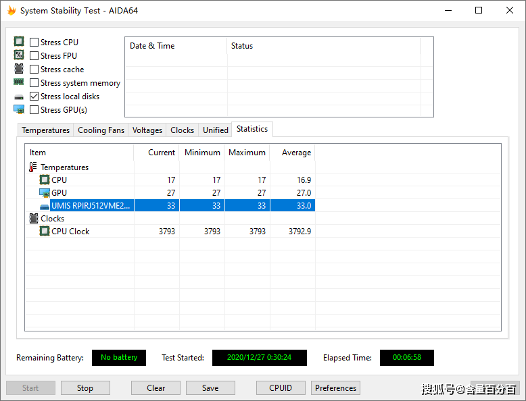Enable the Stress FPU checkbox

34,55
